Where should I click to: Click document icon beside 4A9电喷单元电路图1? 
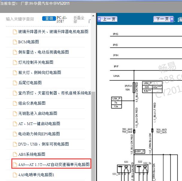pyautogui.click(x=15, y=175)
